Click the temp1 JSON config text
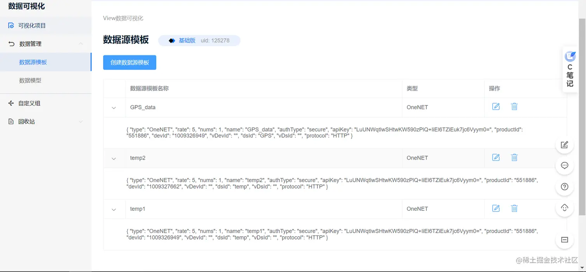Image resolution: width=586 pixels, height=272 pixels. tap(332, 234)
